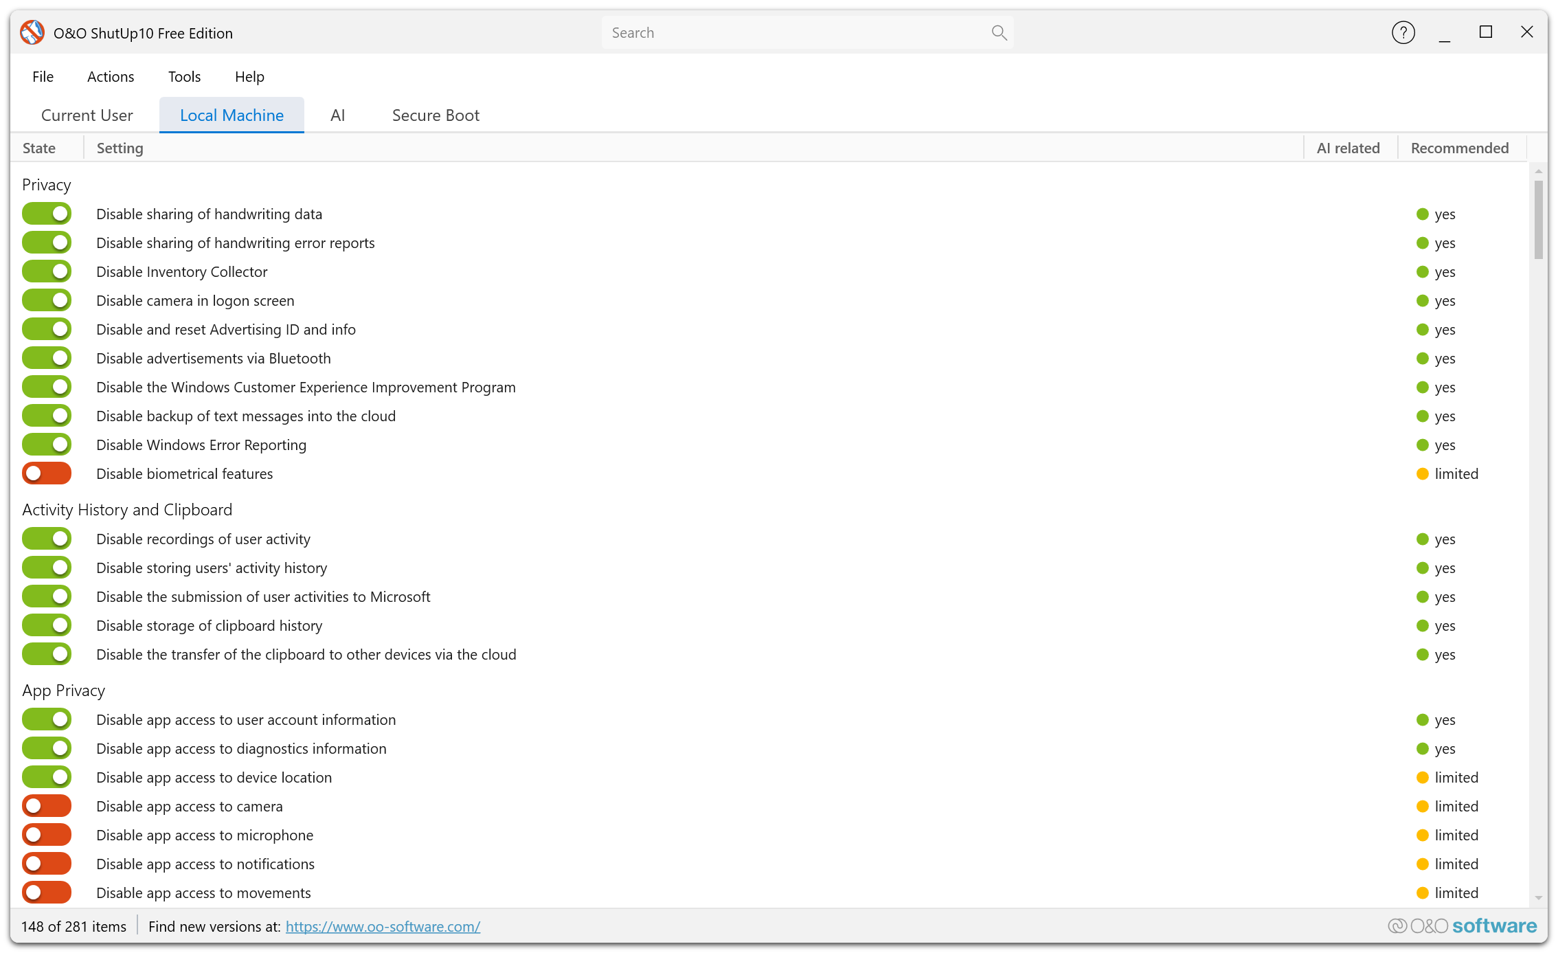Enable Disable app access to notifications switch

pos(47,864)
